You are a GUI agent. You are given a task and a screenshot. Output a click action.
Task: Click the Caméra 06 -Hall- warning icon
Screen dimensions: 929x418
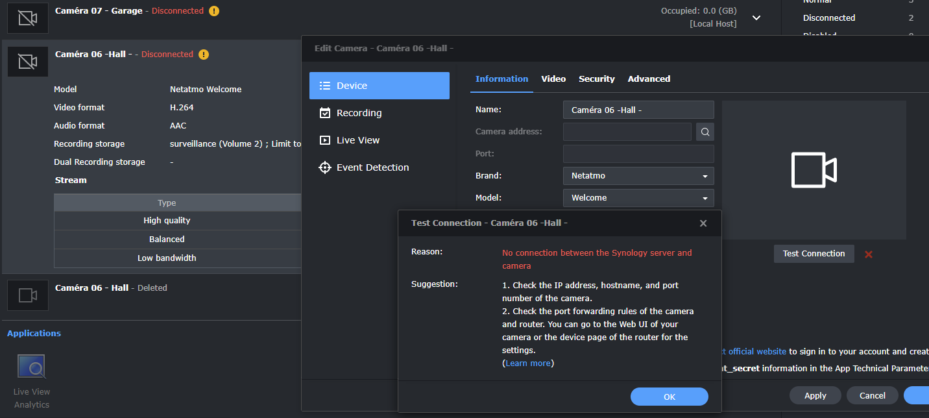(x=204, y=55)
